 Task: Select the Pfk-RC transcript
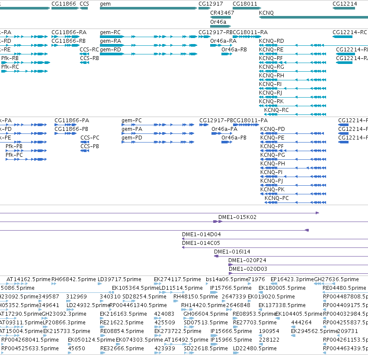coord(24,71)
